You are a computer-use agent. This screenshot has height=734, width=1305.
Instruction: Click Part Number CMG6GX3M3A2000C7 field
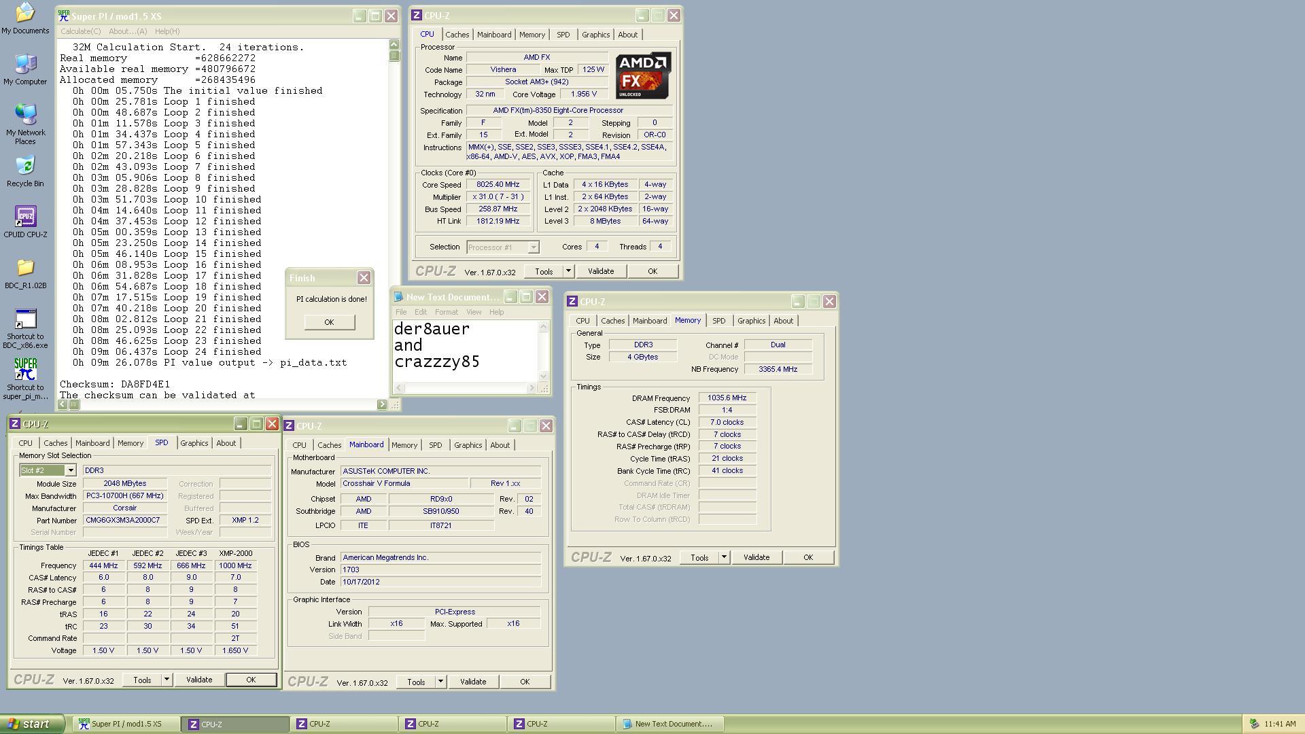tap(124, 521)
